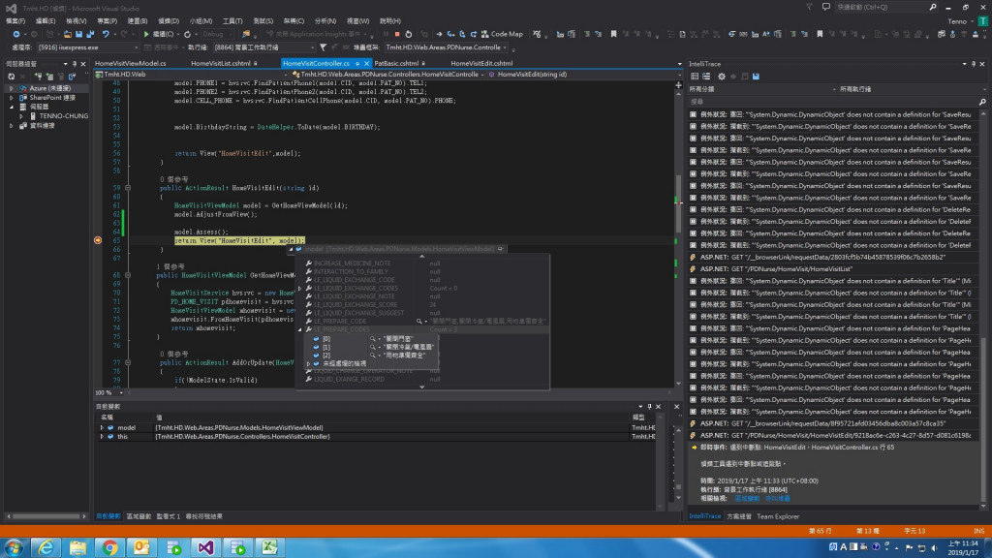The width and height of the screenshot is (992, 558).
Task: Click the breakpoint marker on line 65
Action: coord(99,240)
